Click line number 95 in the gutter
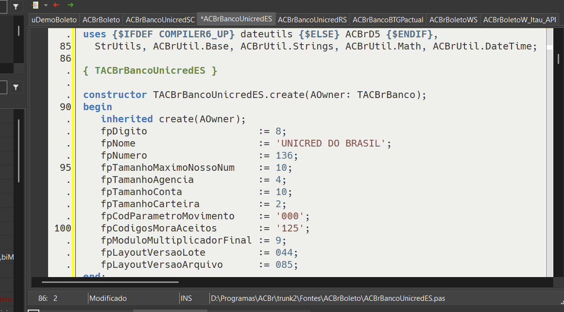This screenshot has width=564, height=312. [x=66, y=168]
